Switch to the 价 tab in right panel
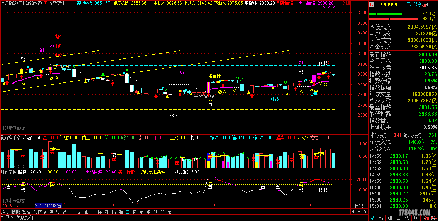 coord(381,218)
